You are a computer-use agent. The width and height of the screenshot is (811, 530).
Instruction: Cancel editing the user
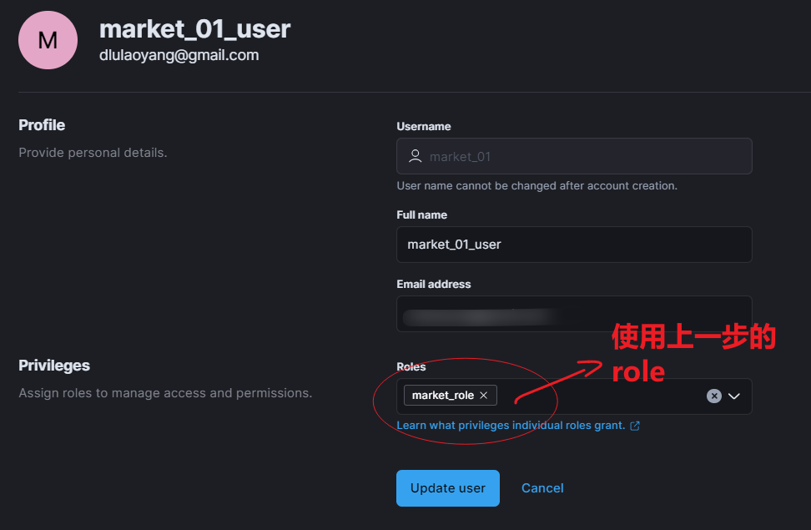pyautogui.click(x=542, y=488)
